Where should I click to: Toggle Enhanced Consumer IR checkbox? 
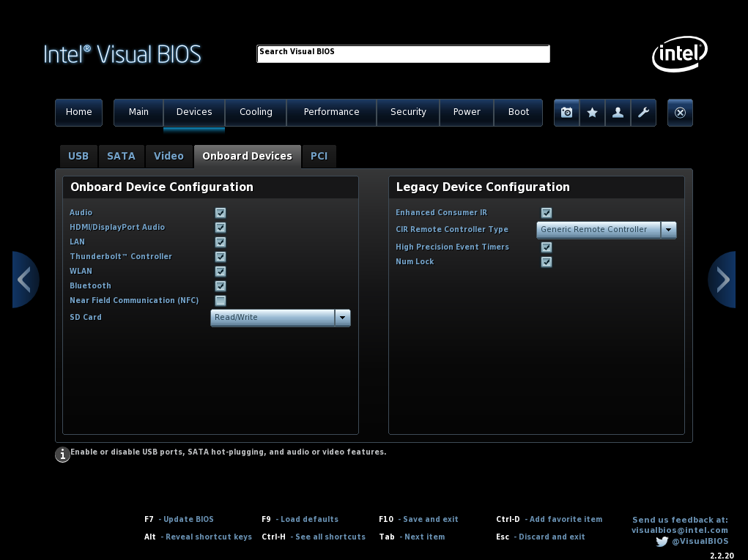click(547, 212)
